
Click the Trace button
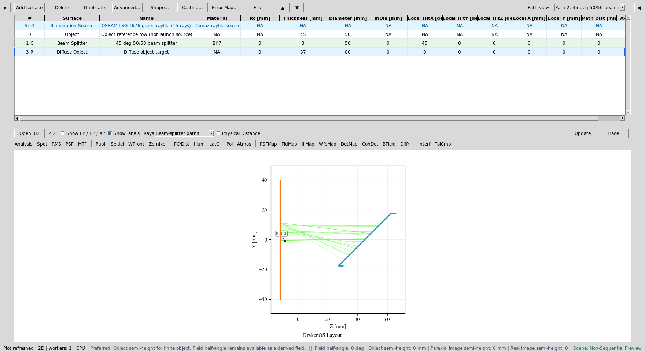(x=613, y=133)
